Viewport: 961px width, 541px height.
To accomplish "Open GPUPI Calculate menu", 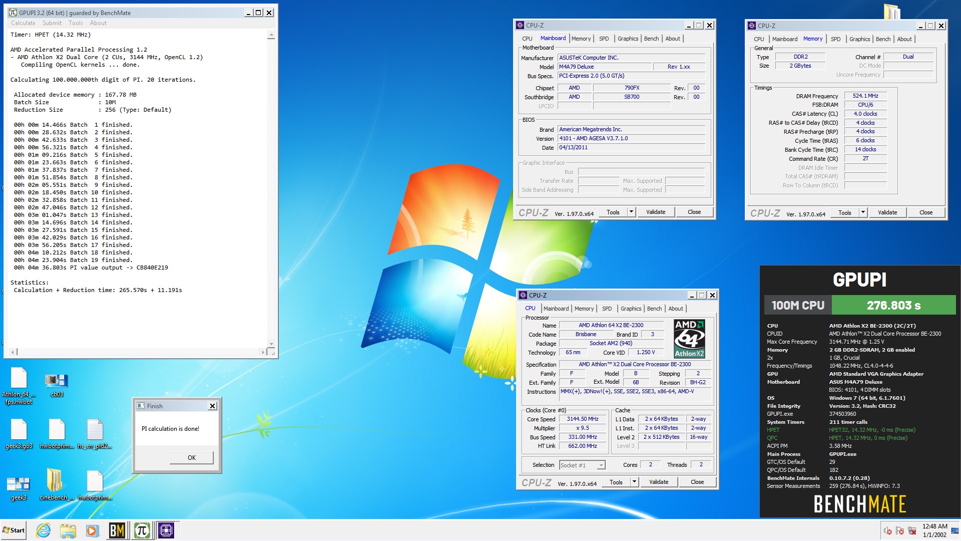I will [x=23, y=23].
